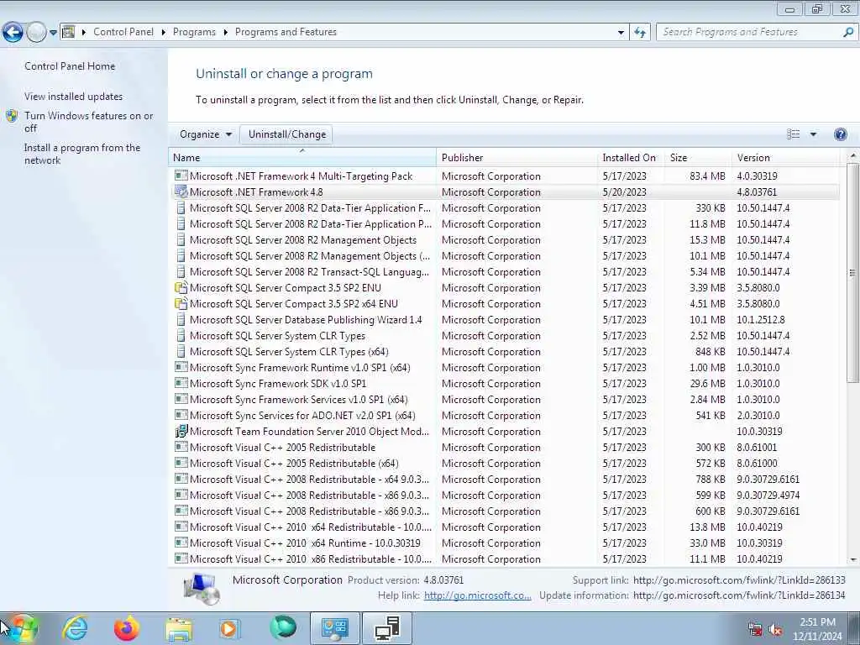Open the Help link go.microsoft.co...
860x645 pixels.
477,595
